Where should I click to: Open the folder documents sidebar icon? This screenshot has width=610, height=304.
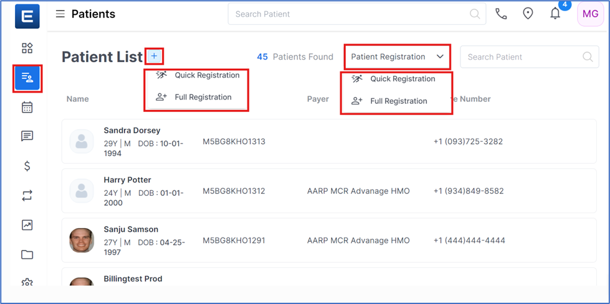[27, 254]
